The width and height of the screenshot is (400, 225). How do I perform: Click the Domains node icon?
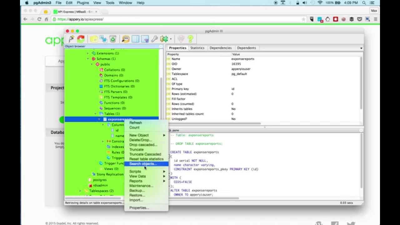click(x=101, y=75)
